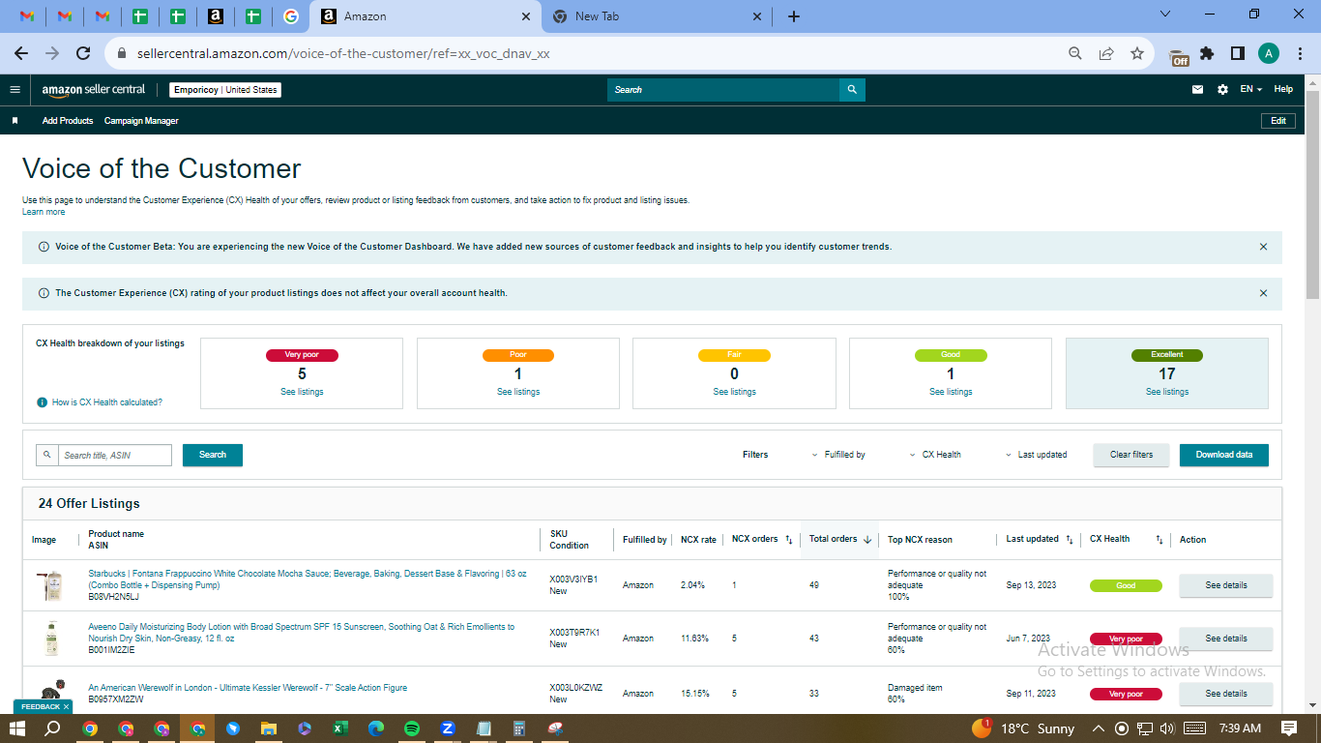1321x743 pixels.
Task: Open the Feedback tab at bottom left
Action: point(43,706)
